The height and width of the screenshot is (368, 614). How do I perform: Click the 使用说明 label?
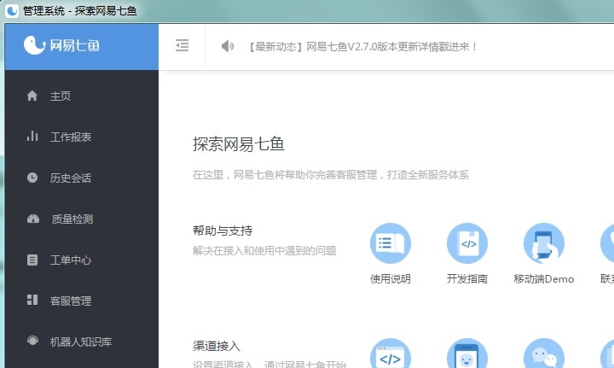(391, 279)
